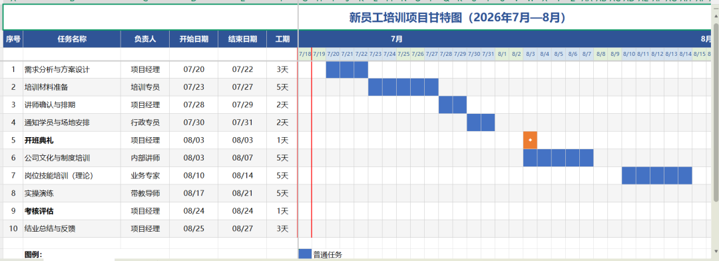Viewport: 719px width, 261px height.
Task: Click duration cell 3天 for 需求分析与方案设计
Action: (x=282, y=70)
